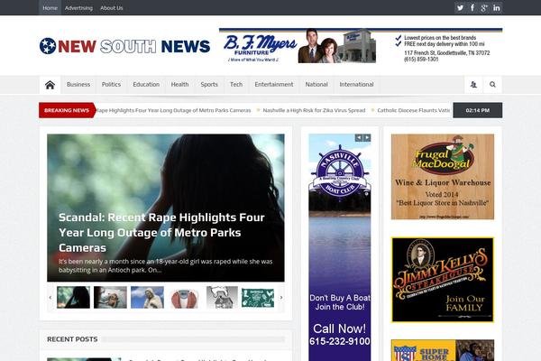Open the Google Plus social link
The width and height of the screenshot is (541, 361).
pos(484,8)
